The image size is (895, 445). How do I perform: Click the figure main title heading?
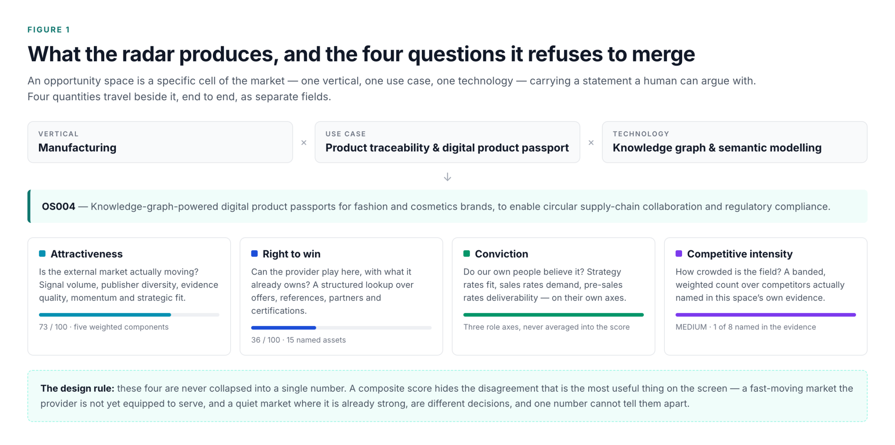coord(361,54)
